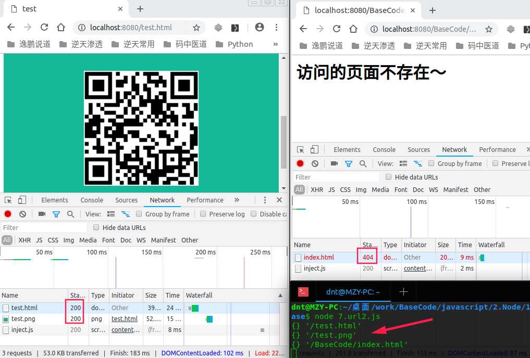
Task: Toggle device toolbar in left DevTools
Action: coord(22,200)
